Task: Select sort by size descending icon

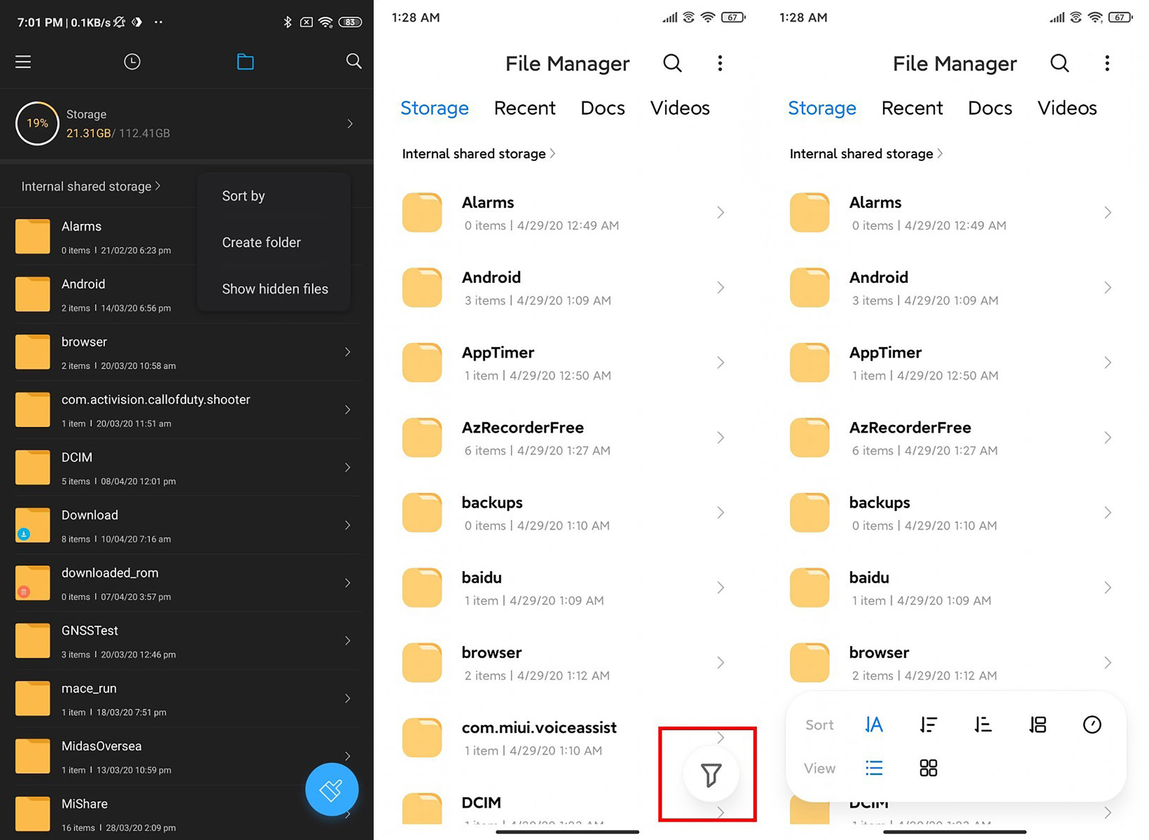Action: point(928,724)
